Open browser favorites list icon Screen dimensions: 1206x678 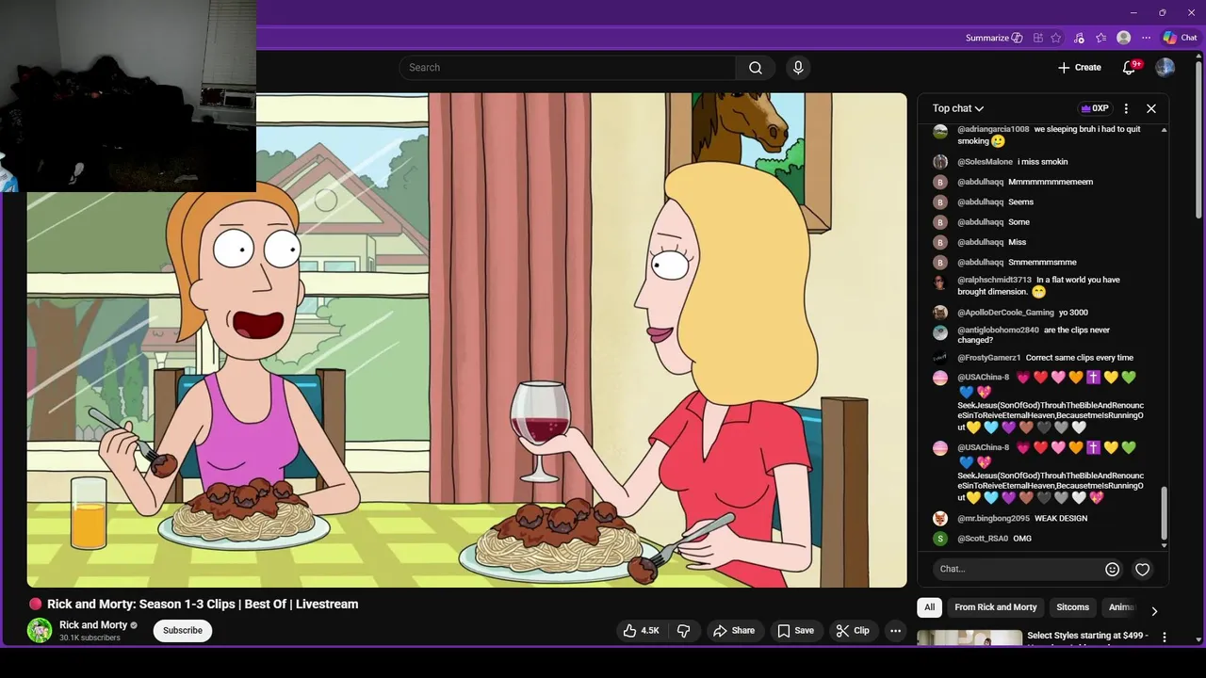coord(1101,38)
